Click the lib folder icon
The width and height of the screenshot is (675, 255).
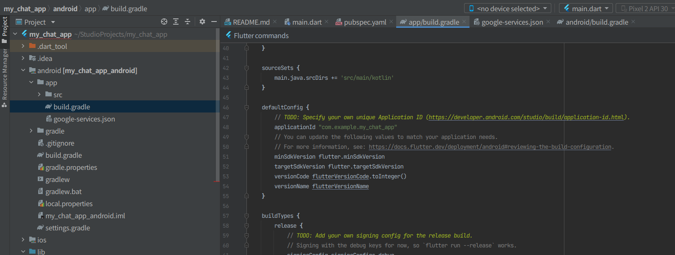tap(32, 252)
